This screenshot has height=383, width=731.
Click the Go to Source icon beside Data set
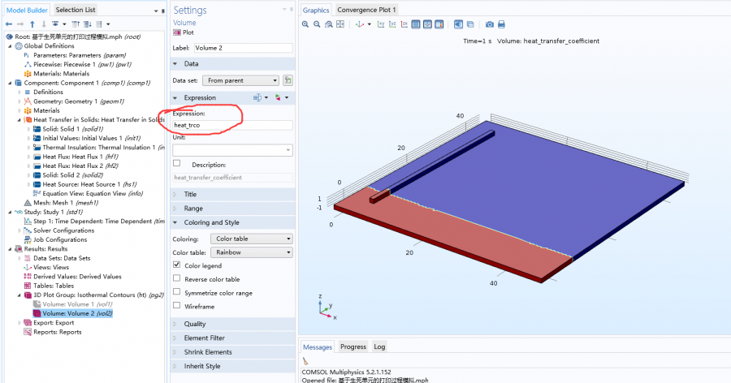pos(288,80)
